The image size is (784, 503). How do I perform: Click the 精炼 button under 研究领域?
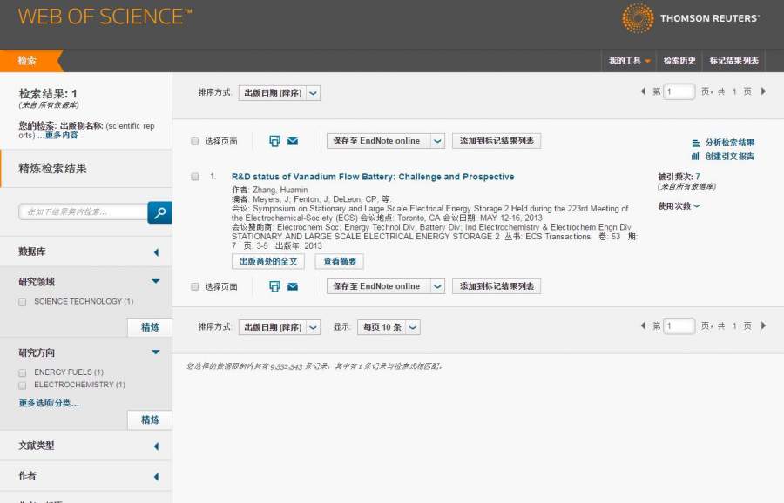click(x=150, y=327)
